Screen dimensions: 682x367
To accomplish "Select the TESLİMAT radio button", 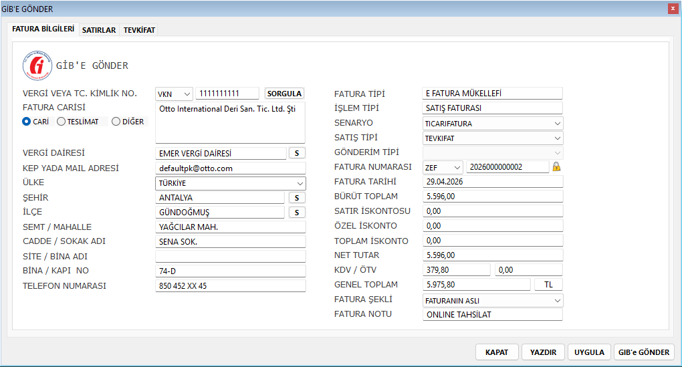I will [x=62, y=122].
